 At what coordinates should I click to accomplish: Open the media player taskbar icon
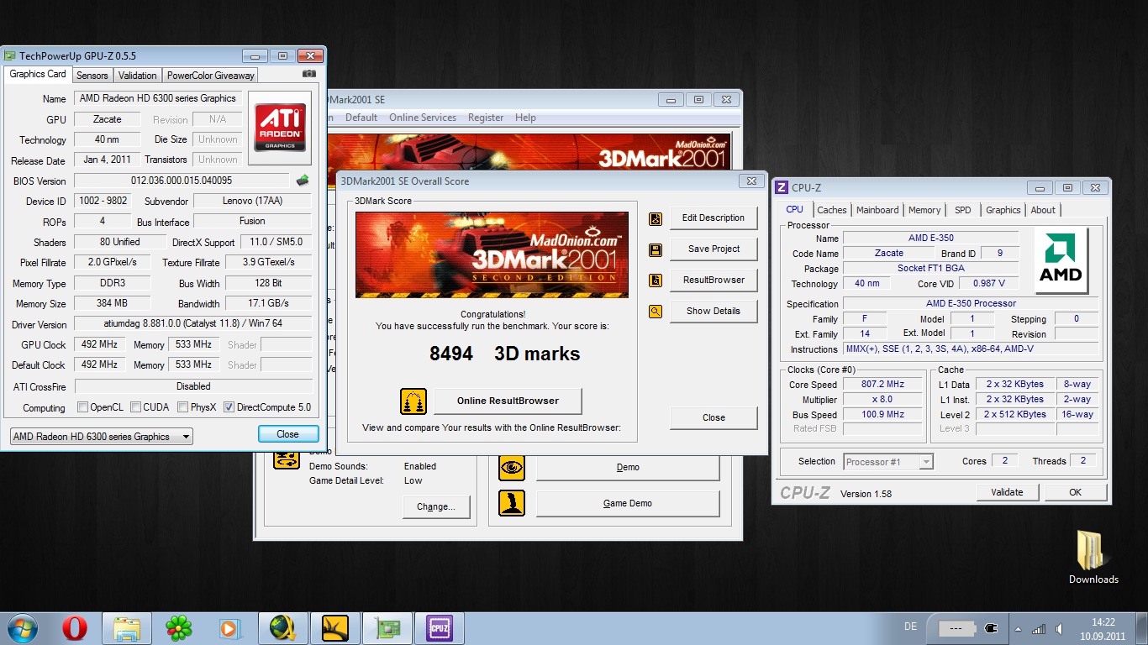click(229, 628)
